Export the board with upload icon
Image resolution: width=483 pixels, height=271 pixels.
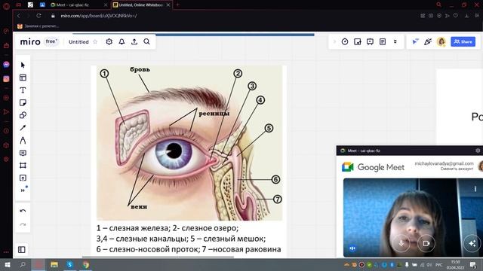pos(134,41)
